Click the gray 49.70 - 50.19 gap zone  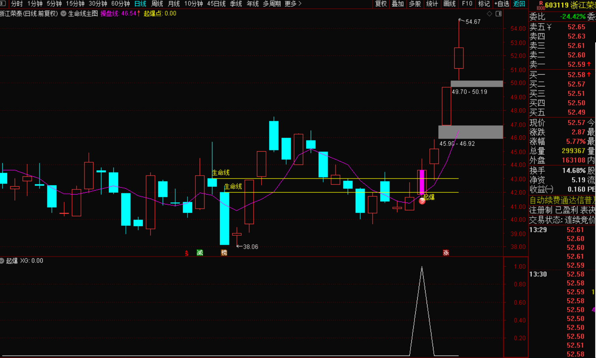tap(477, 84)
